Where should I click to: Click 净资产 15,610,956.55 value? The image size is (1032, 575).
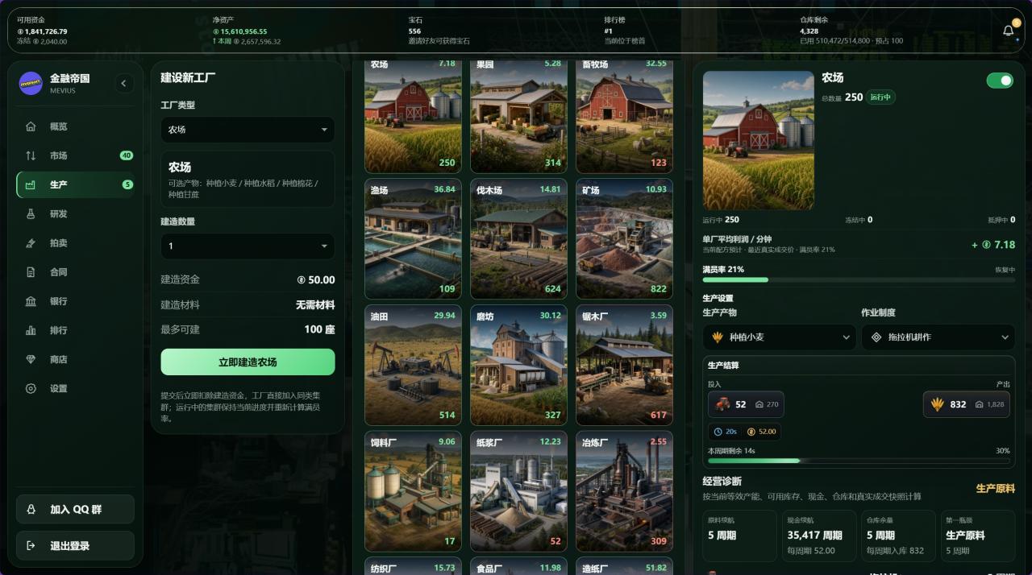coord(239,31)
